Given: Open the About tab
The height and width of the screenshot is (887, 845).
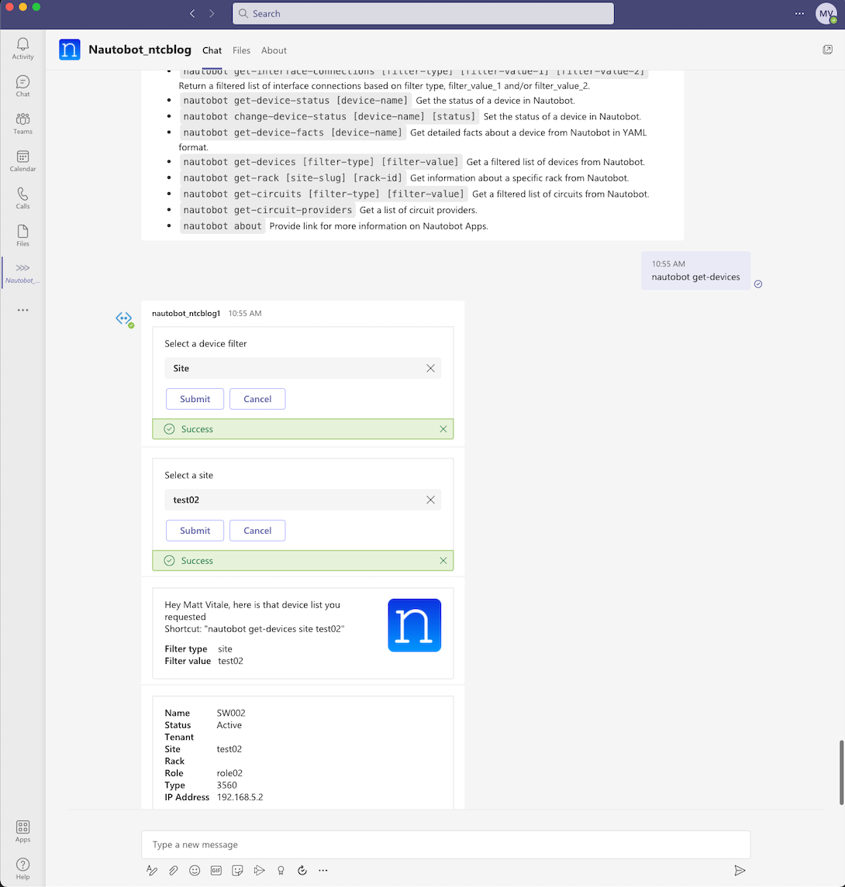Looking at the screenshot, I should pyautogui.click(x=274, y=50).
